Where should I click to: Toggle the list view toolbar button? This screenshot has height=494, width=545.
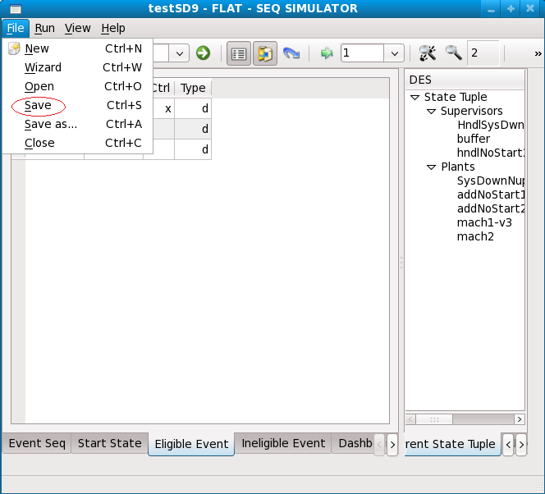point(239,53)
